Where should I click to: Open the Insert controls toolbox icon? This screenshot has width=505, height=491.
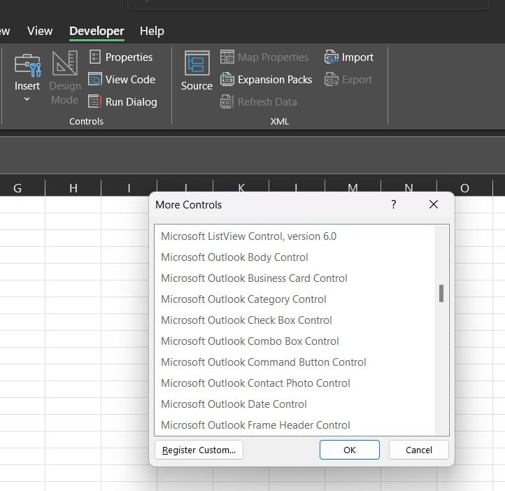click(27, 65)
